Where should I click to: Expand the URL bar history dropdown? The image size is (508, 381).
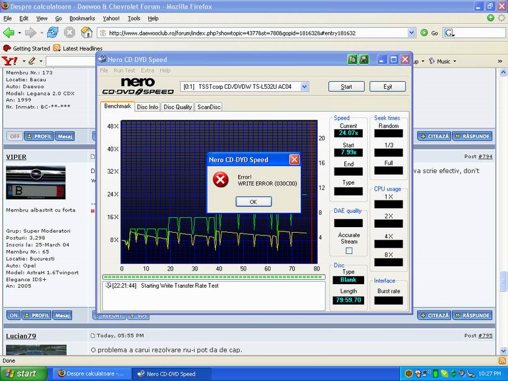coord(411,33)
